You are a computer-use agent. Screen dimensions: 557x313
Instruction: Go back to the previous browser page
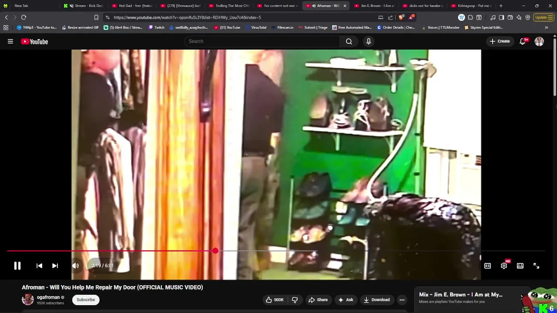coord(6,17)
